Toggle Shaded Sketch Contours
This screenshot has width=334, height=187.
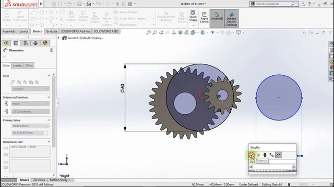point(231,19)
